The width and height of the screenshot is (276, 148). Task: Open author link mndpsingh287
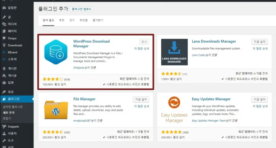(x=82, y=121)
